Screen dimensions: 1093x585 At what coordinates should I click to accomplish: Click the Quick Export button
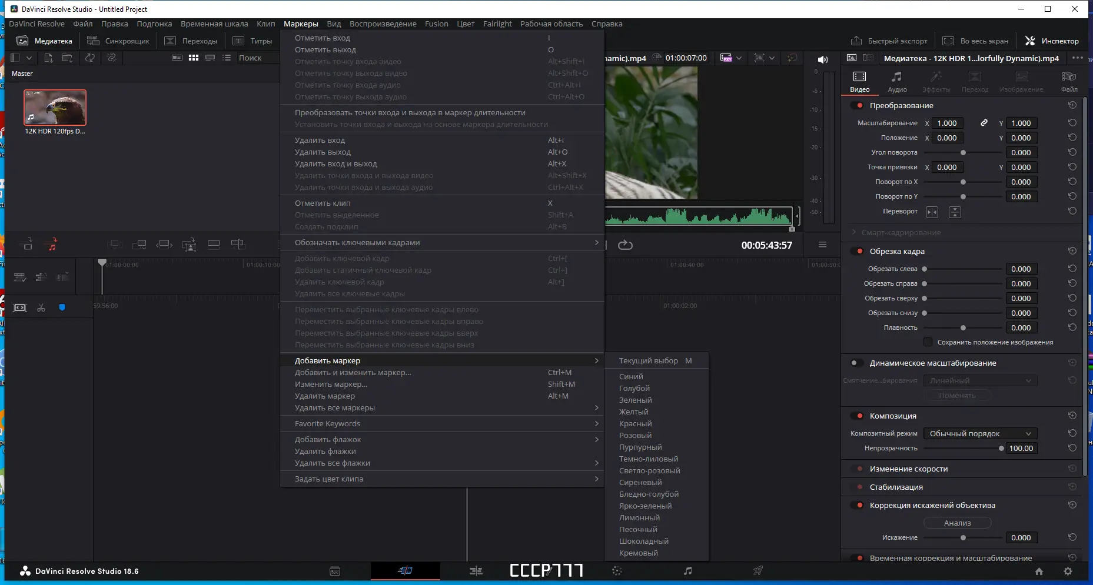point(889,41)
